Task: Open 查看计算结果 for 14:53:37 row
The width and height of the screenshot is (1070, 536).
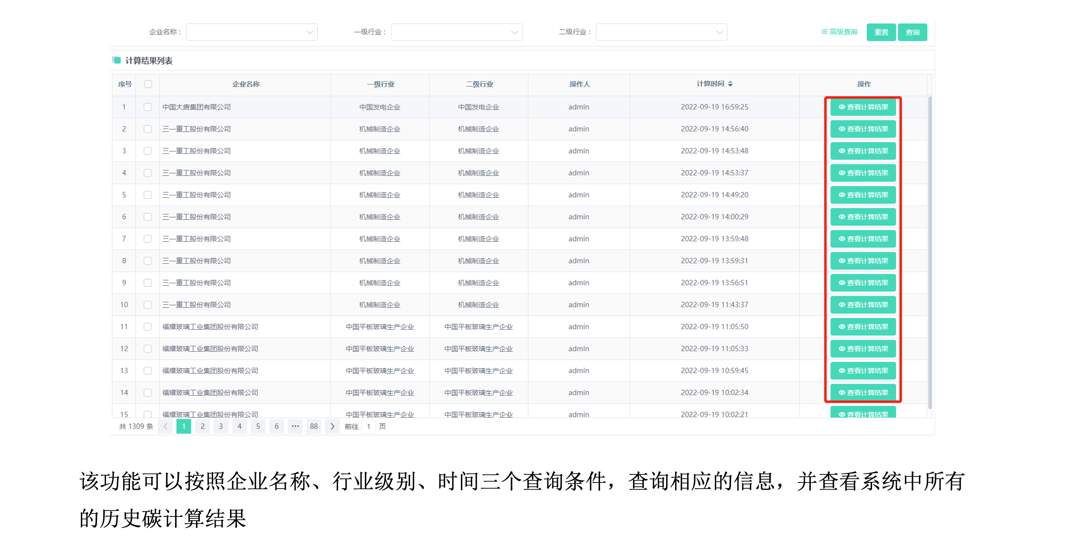Action: coord(863,173)
